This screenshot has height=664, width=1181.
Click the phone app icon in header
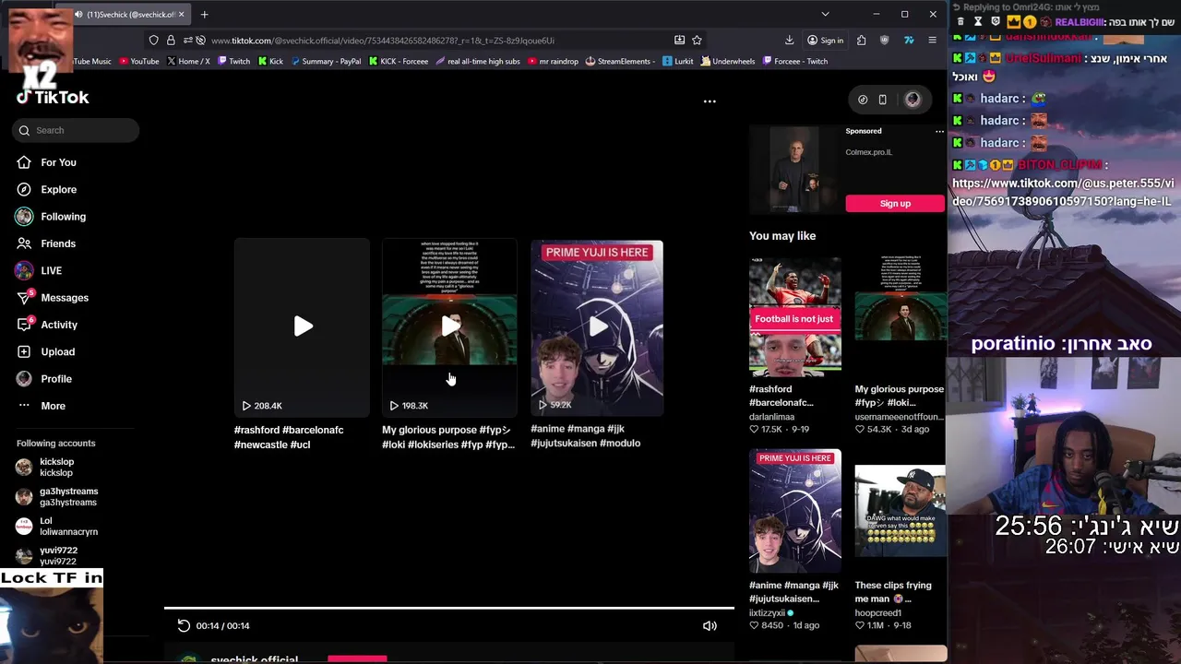click(x=882, y=100)
